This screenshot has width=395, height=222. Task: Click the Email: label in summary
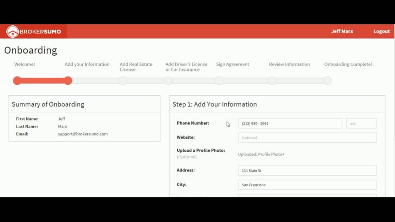pos(22,134)
